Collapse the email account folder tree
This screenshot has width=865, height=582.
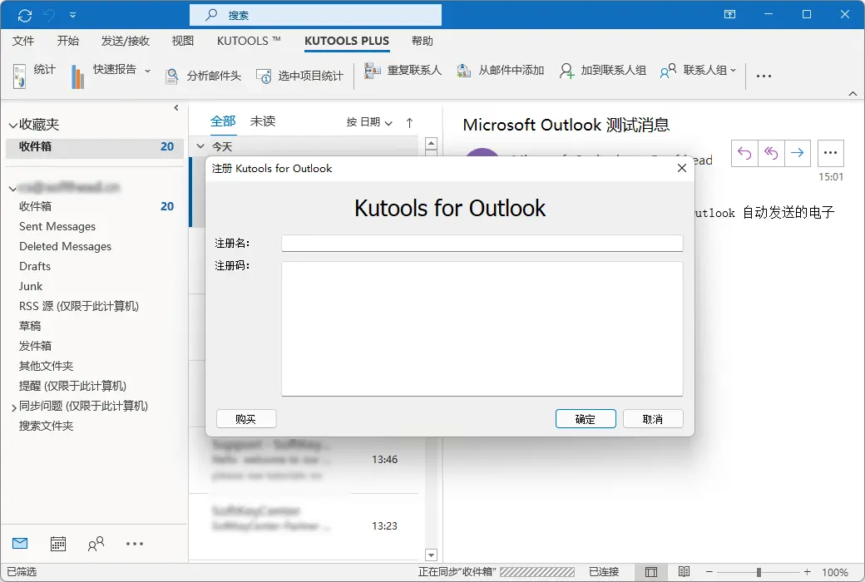click(x=12, y=189)
